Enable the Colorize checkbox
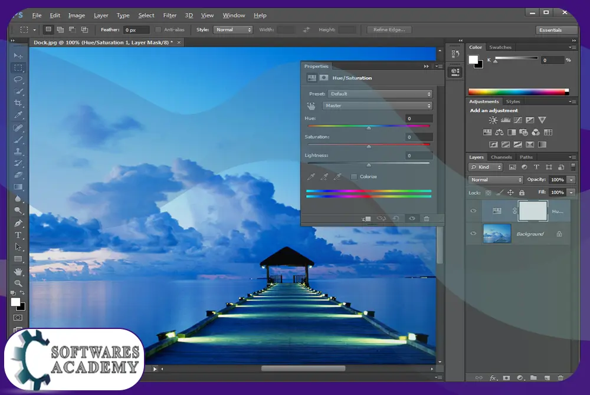 (x=353, y=177)
